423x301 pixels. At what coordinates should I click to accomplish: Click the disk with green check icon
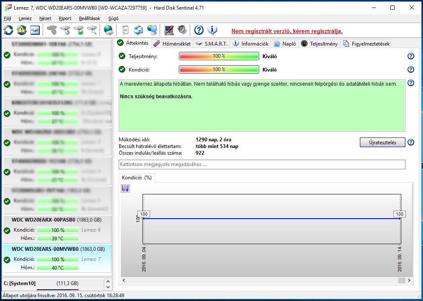pos(79,30)
